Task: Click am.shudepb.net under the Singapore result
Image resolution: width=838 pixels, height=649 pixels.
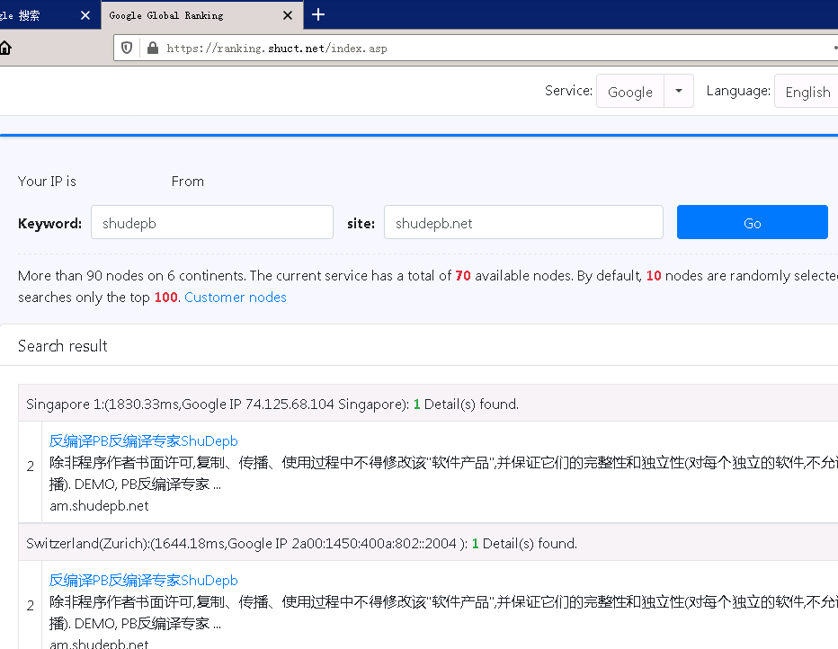Action: [x=99, y=506]
